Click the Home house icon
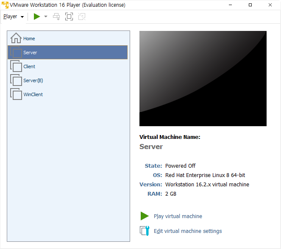Viewport: 281px width, 249px height. [16, 38]
